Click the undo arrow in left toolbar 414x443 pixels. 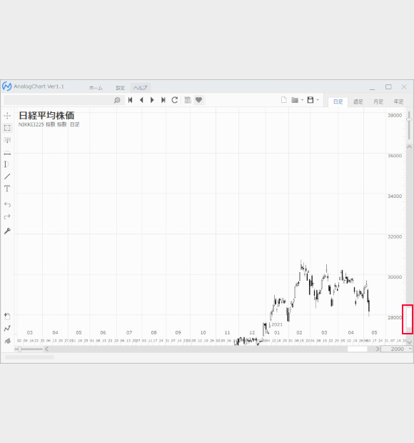[7, 204]
